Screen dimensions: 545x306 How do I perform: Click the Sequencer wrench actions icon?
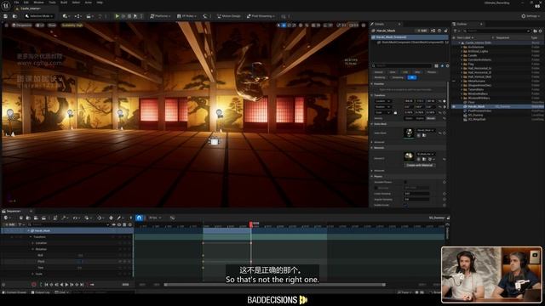(x=64, y=218)
